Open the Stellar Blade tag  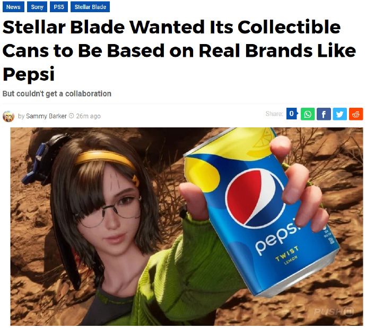[x=90, y=7]
